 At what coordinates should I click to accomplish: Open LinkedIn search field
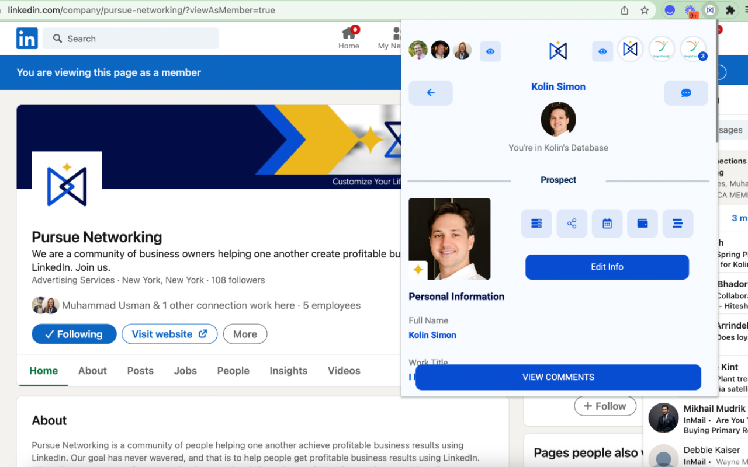(x=130, y=38)
